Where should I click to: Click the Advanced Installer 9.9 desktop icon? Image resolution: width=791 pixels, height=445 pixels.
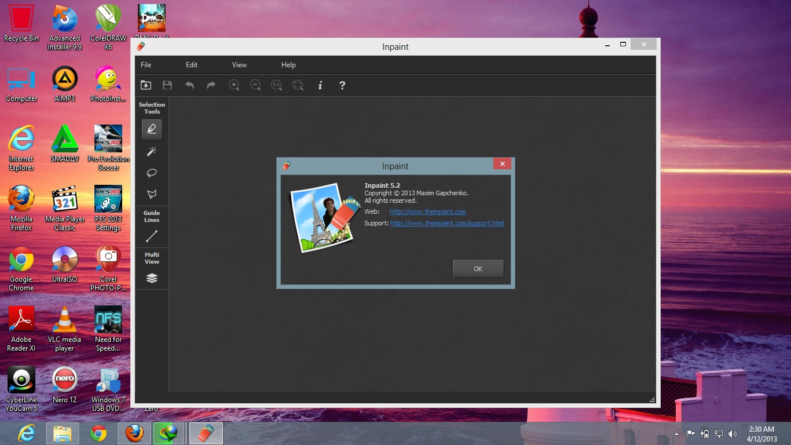(x=65, y=27)
